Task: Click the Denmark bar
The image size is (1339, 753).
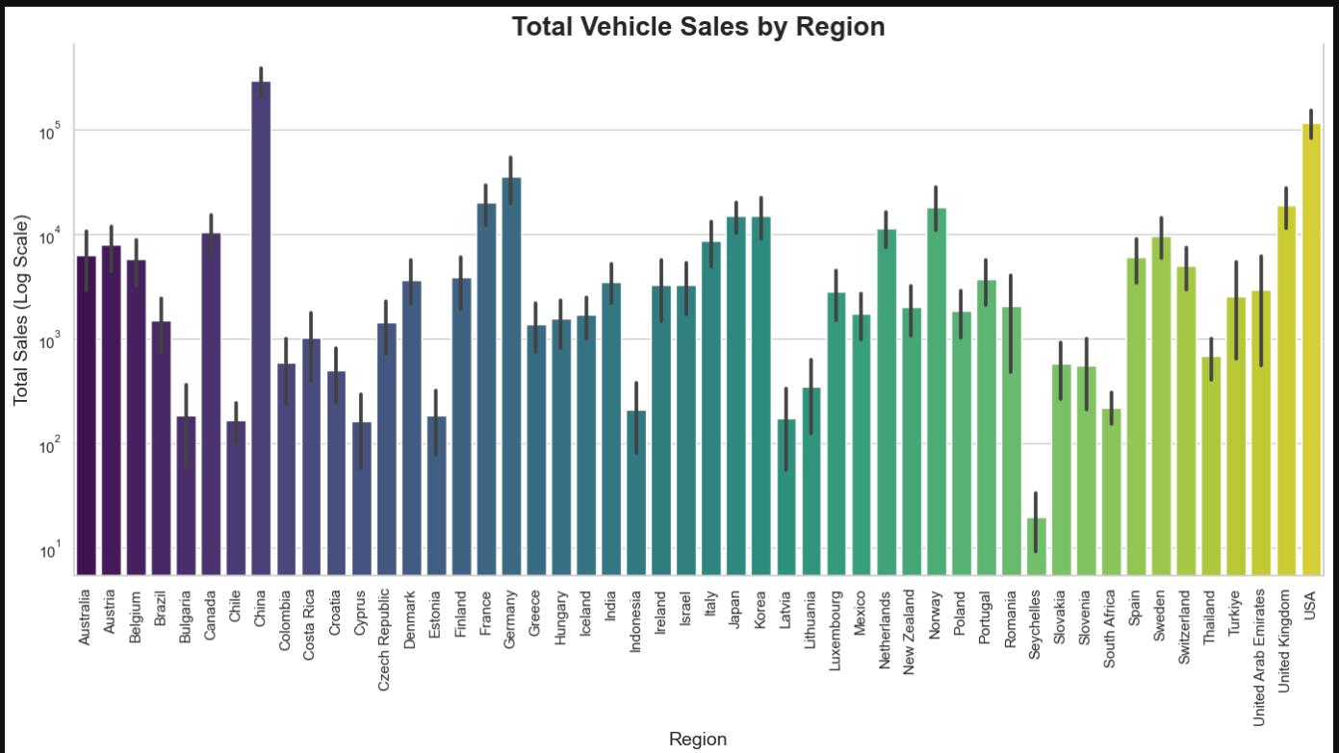Action: click(411, 428)
